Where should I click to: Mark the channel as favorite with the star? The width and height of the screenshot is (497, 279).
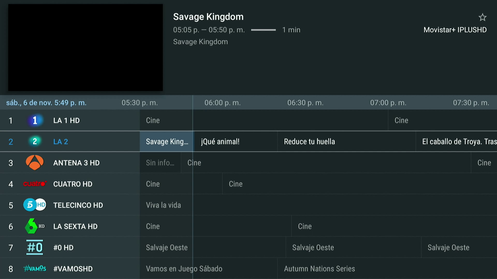coord(482,17)
